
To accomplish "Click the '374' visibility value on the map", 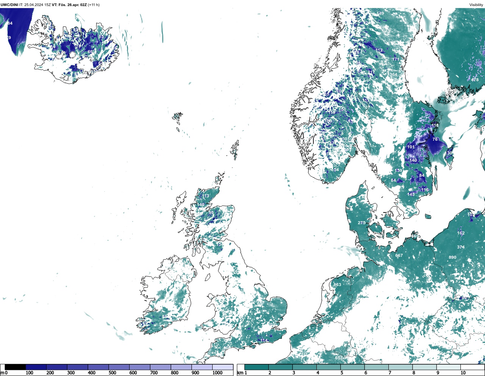I will (461, 247).
